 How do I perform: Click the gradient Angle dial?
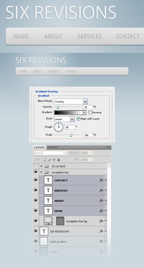click(x=59, y=127)
